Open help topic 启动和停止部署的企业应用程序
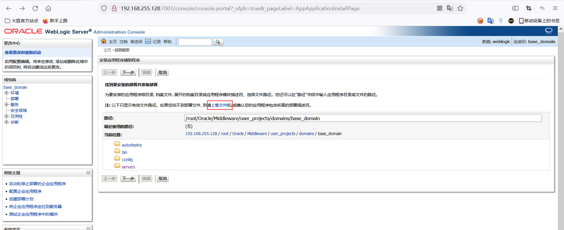The image size is (564, 230). point(37,184)
